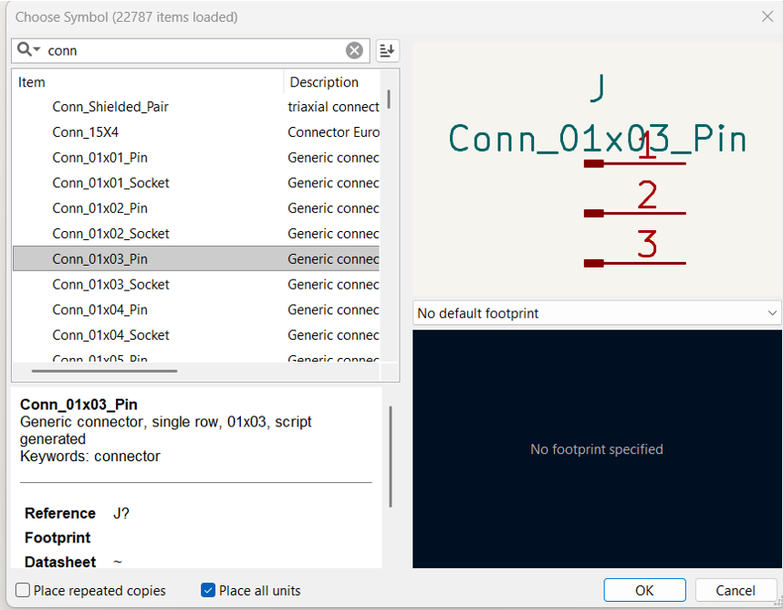Enable Place repeated copies checkbox

click(23, 590)
